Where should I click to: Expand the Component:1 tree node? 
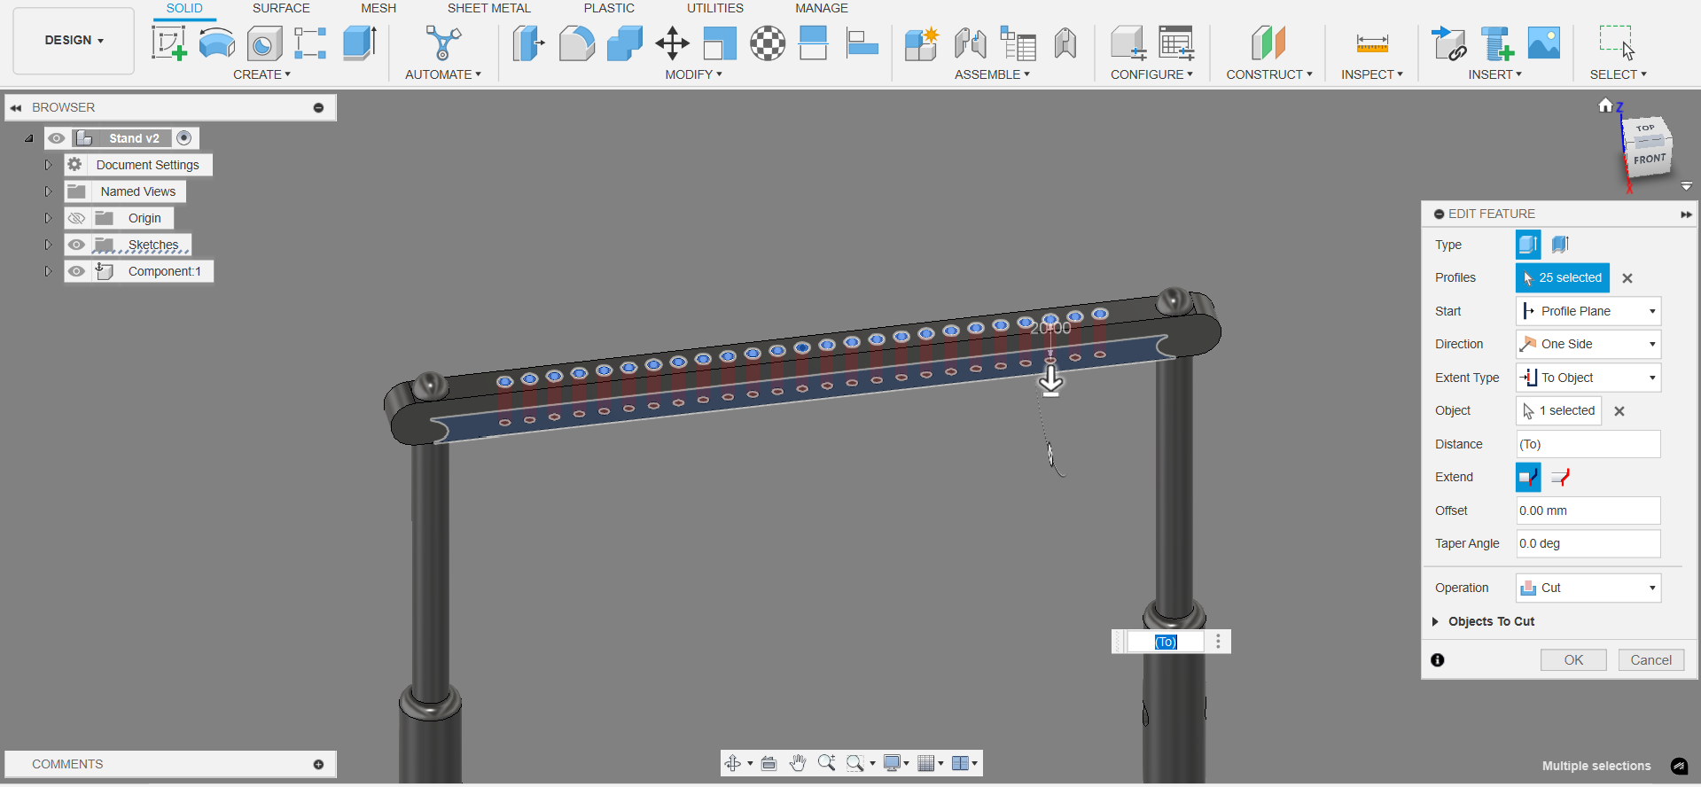click(x=49, y=271)
